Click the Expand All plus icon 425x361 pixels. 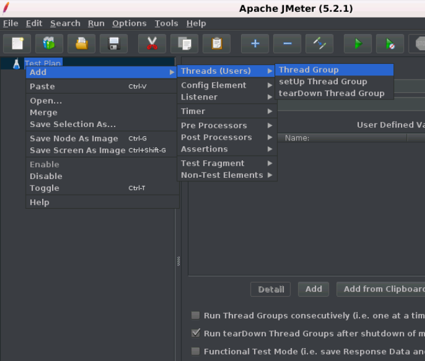255,43
